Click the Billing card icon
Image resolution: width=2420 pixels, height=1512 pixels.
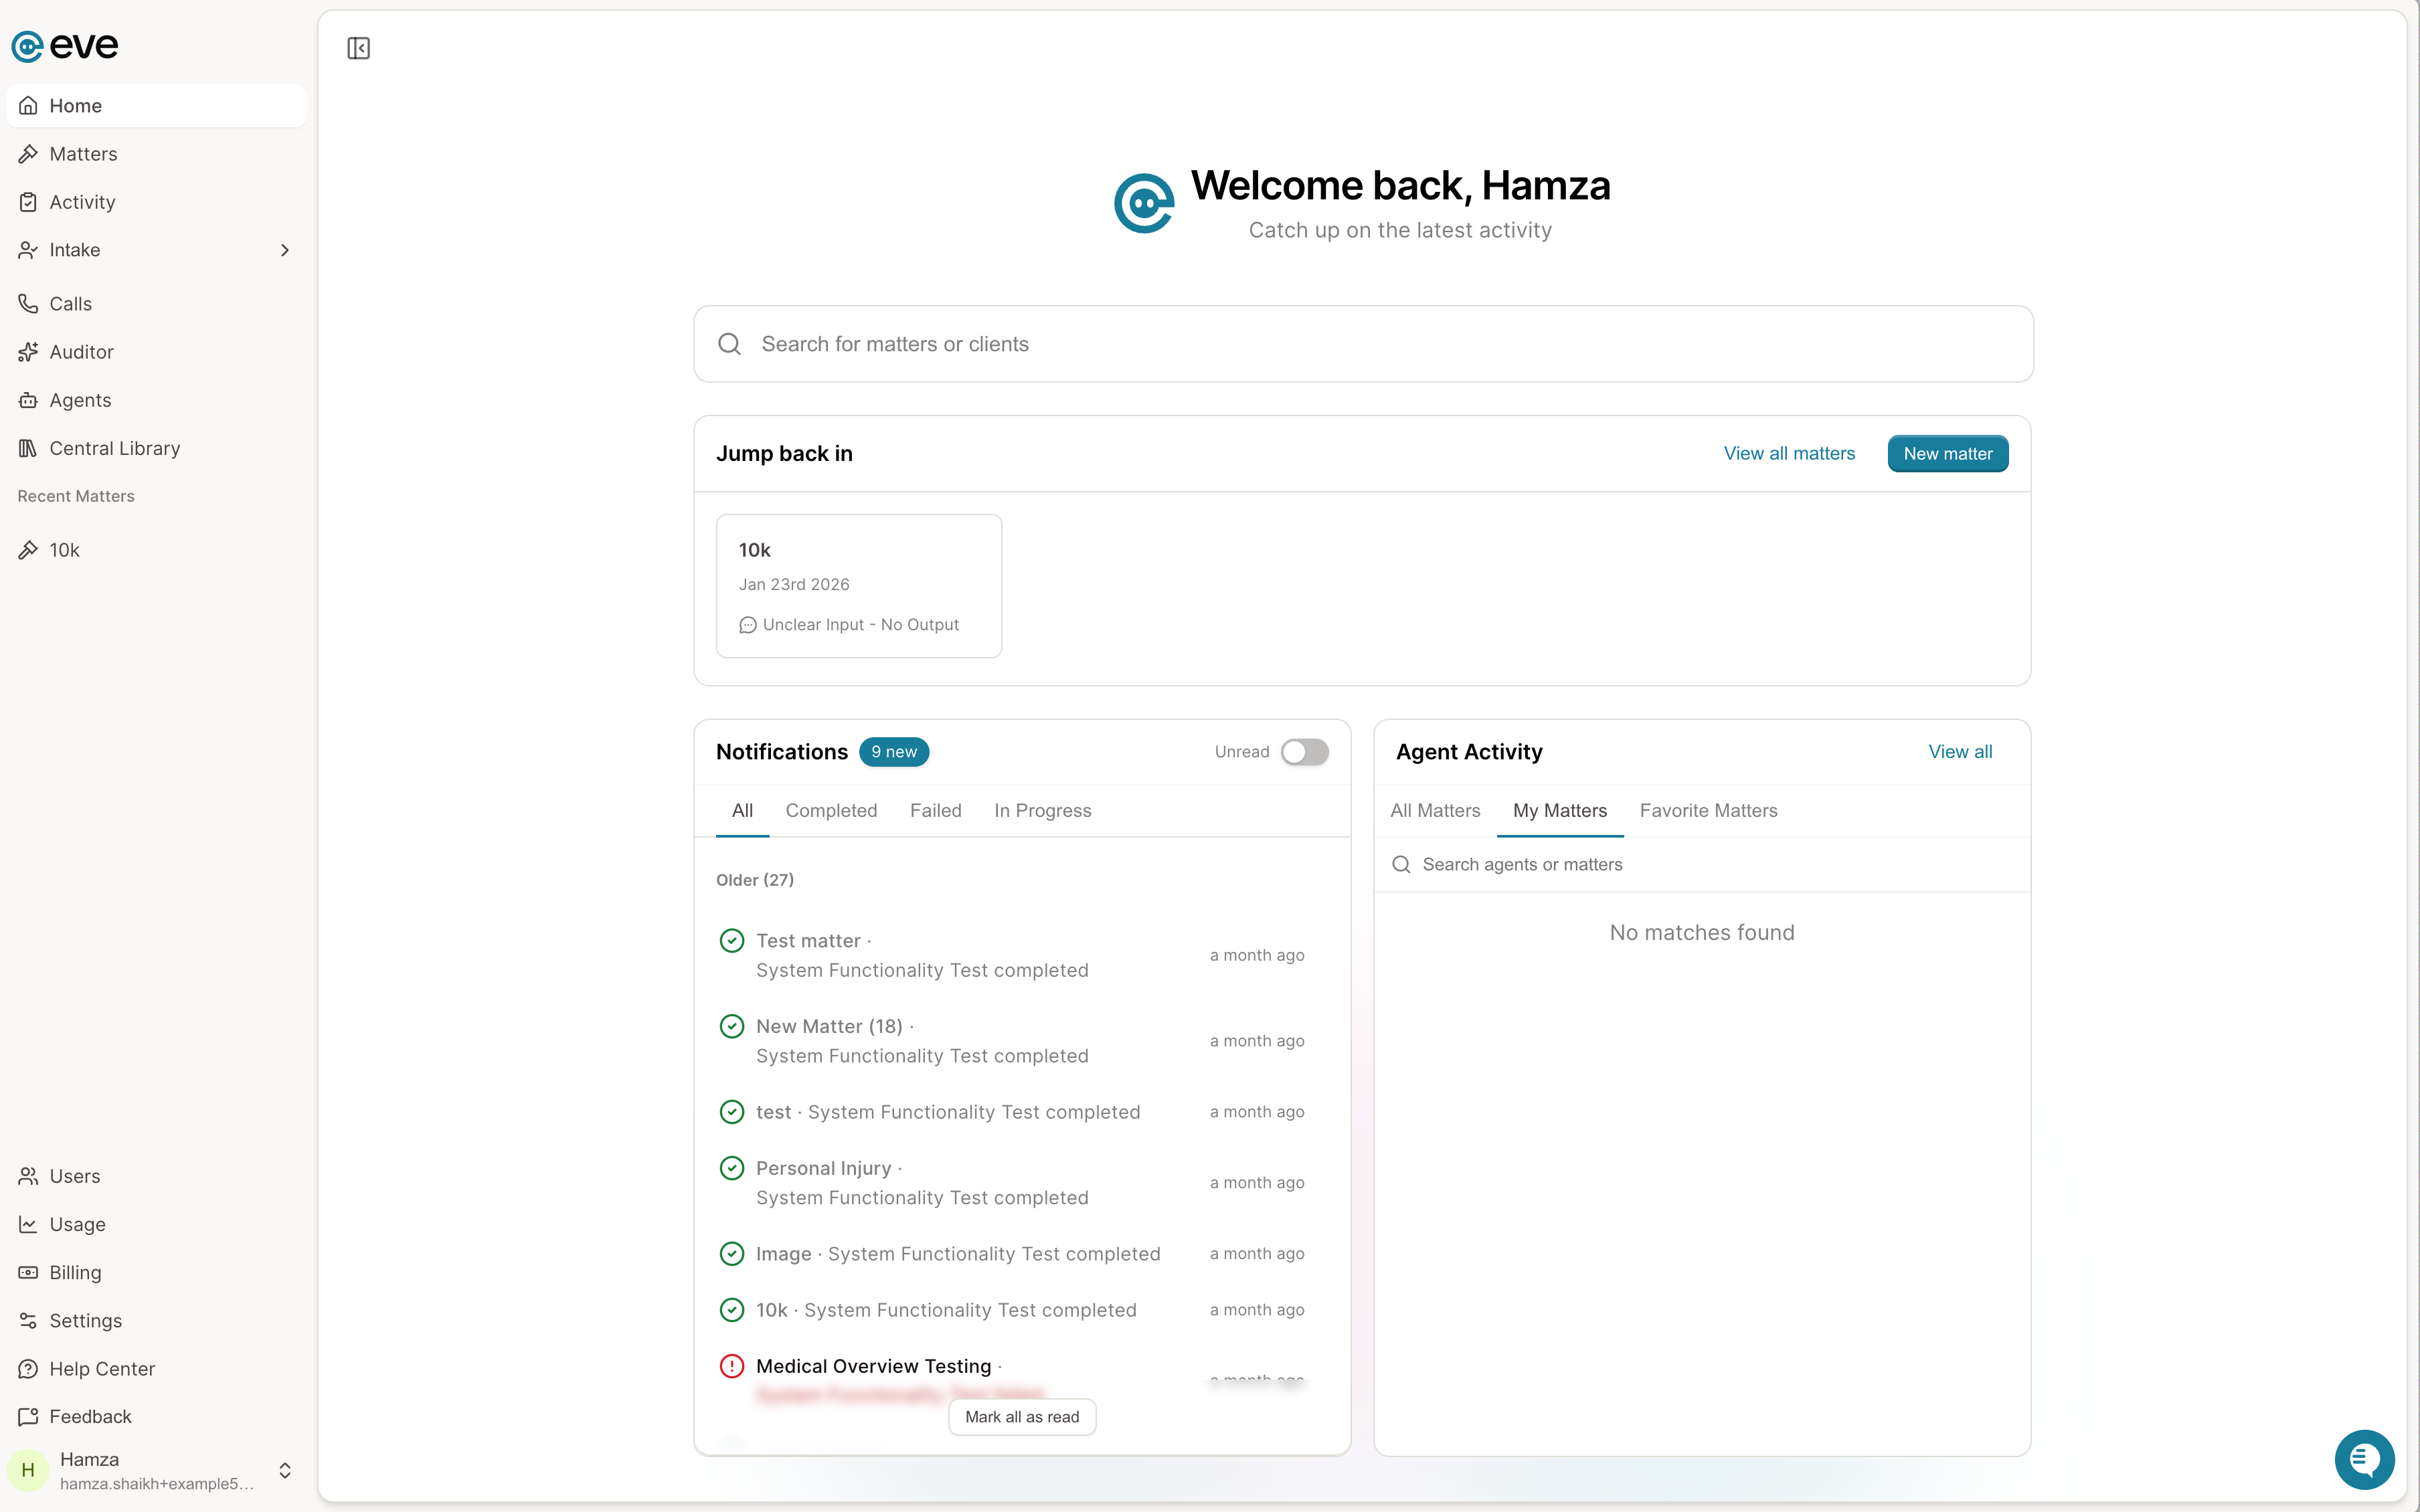pyautogui.click(x=28, y=1272)
